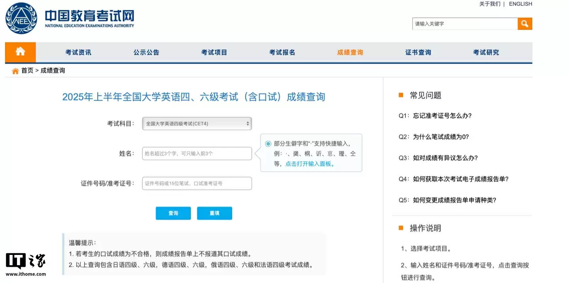Image resolution: width=569 pixels, height=283 pixels.
Task: Select the orange home icon in navigation bar
Action: point(20,52)
